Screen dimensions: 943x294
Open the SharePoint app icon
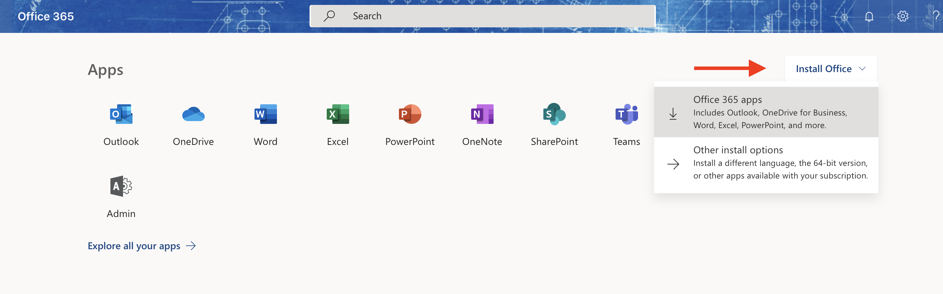pos(554,114)
